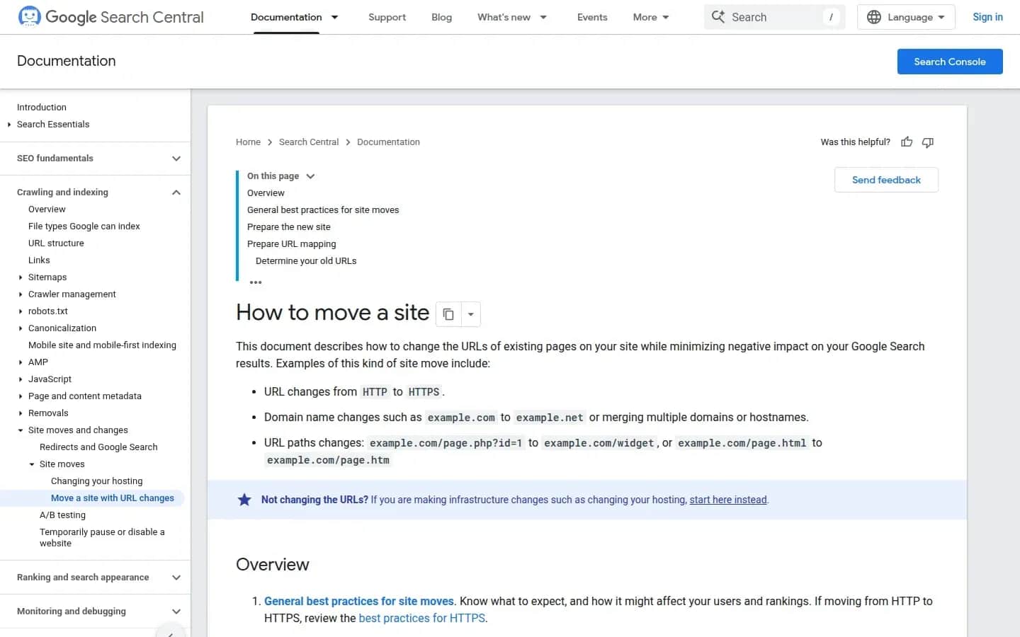1020x637 pixels.
Task: Open the Blog tab
Action: point(441,17)
